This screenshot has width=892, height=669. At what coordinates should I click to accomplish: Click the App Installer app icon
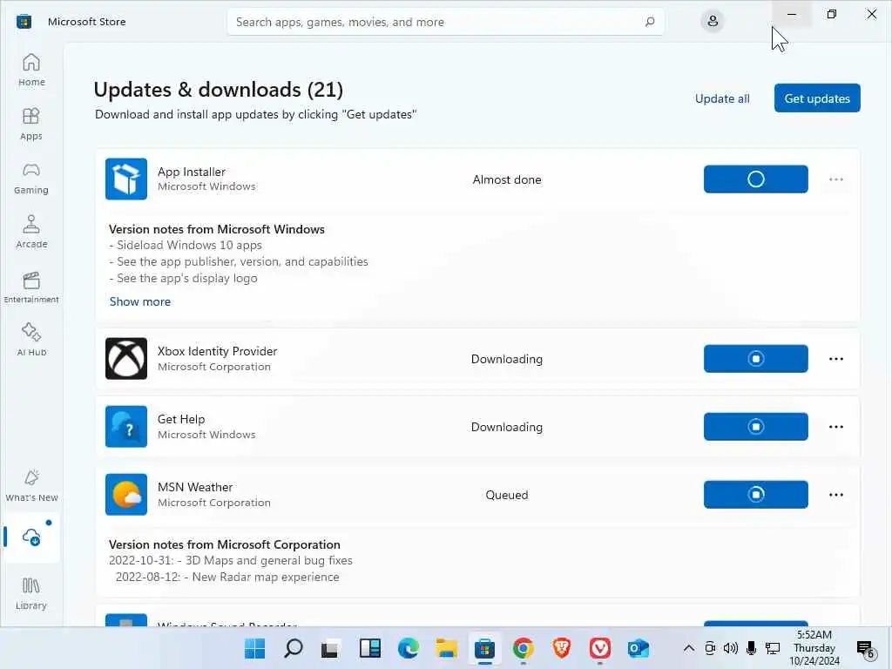click(x=126, y=179)
